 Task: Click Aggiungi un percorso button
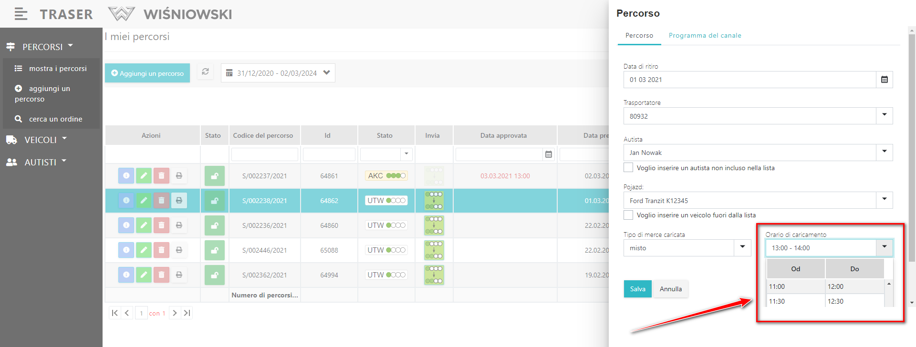tap(147, 73)
